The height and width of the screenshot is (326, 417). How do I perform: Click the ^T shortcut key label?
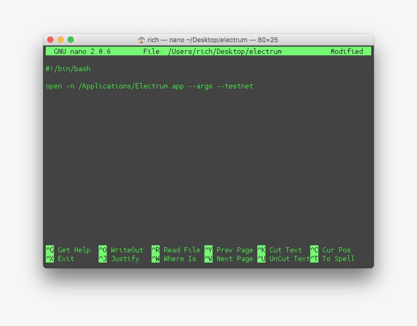[x=314, y=258]
